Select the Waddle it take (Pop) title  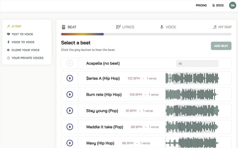click(x=105, y=127)
